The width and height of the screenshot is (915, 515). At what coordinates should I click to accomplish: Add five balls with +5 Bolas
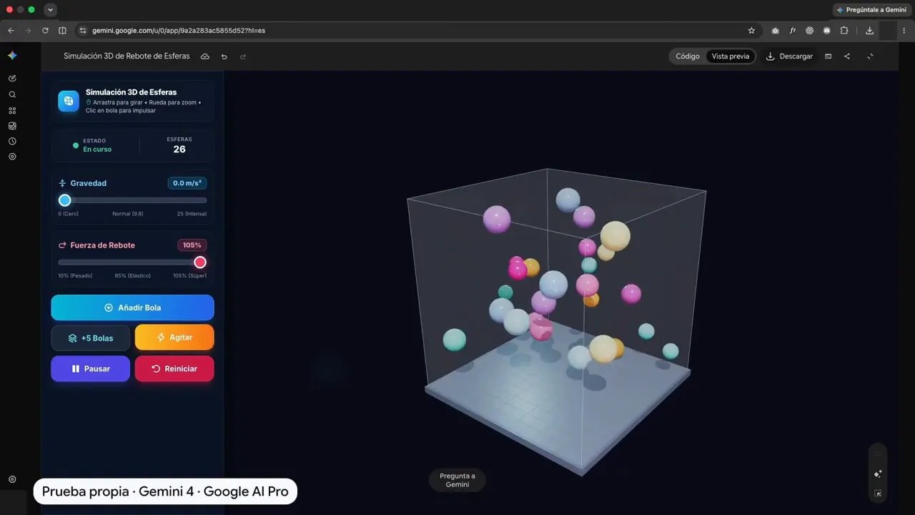click(91, 338)
